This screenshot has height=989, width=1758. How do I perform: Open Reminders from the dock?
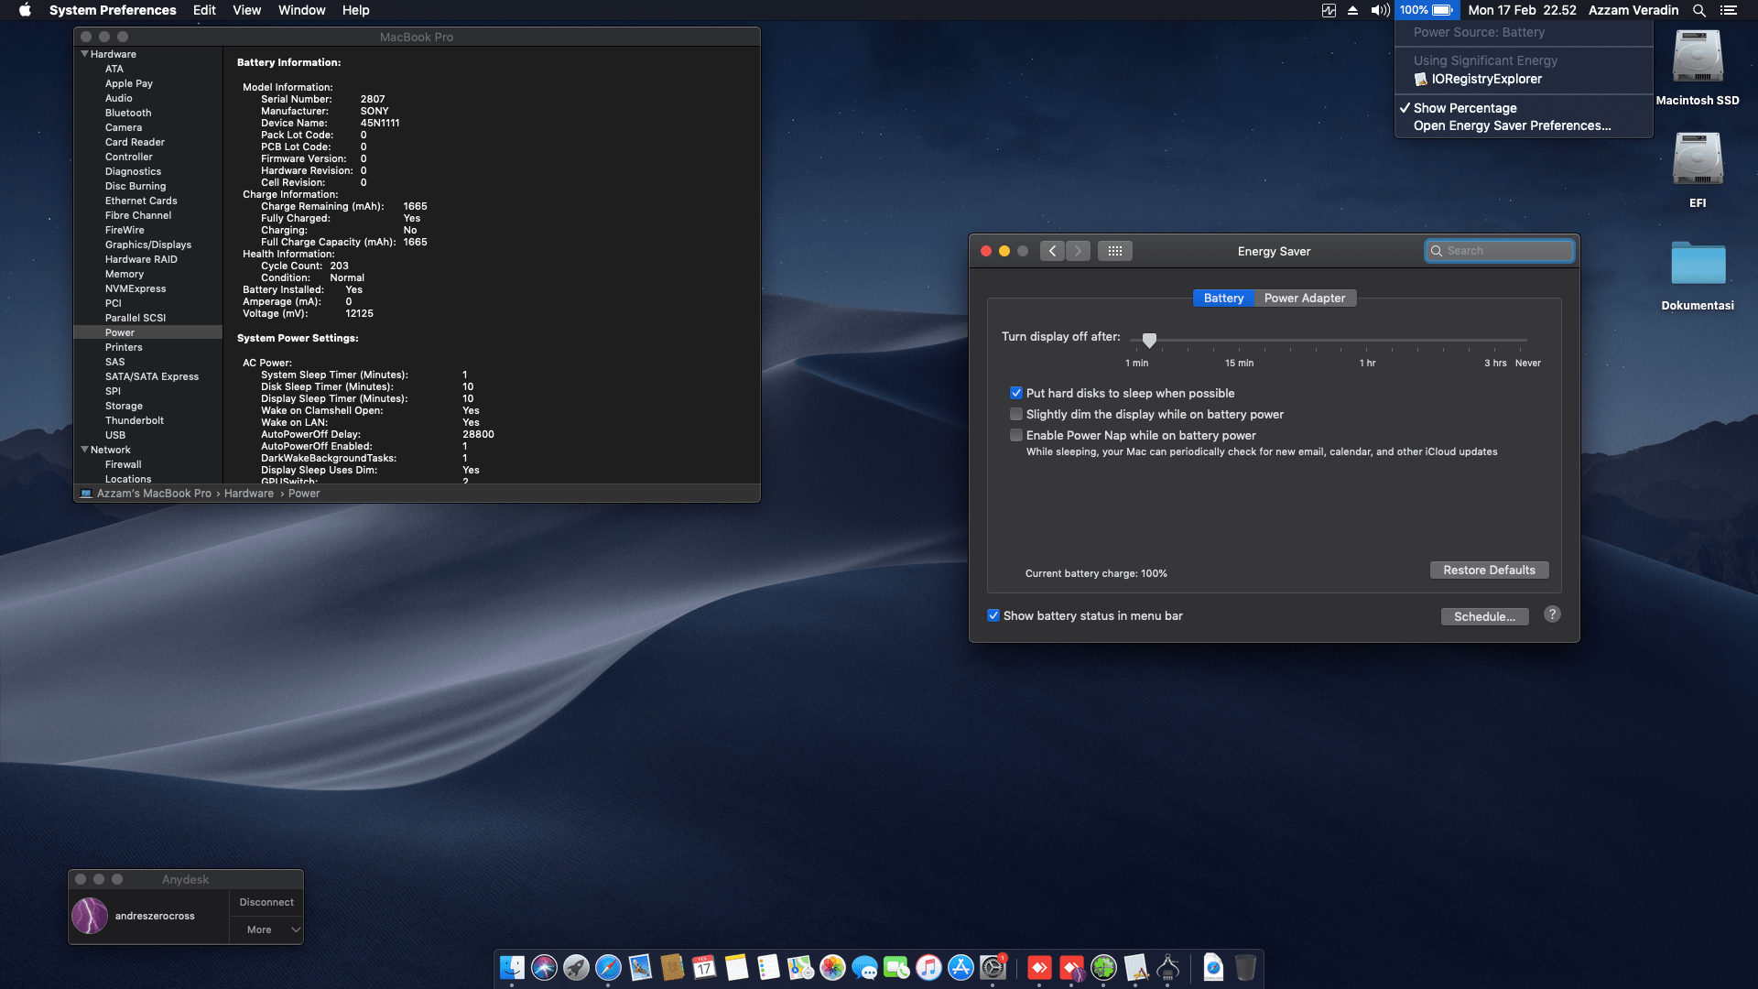pyautogui.click(x=768, y=967)
